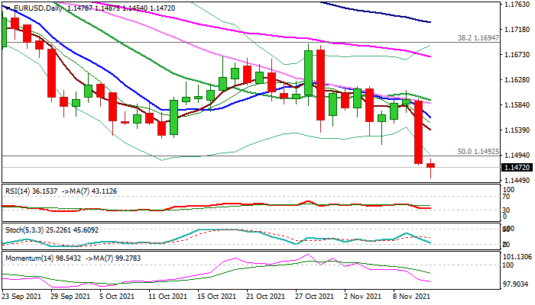The image size is (535, 305).
Task: Click the RSI(14) indicator label
Action: pos(22,191)
